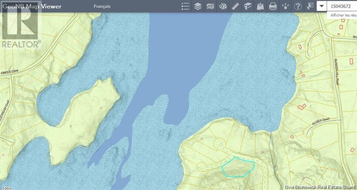This screenshot has width=357, height=190.
Task: Click the share nodes icon
Action: (x=286, y=6)
